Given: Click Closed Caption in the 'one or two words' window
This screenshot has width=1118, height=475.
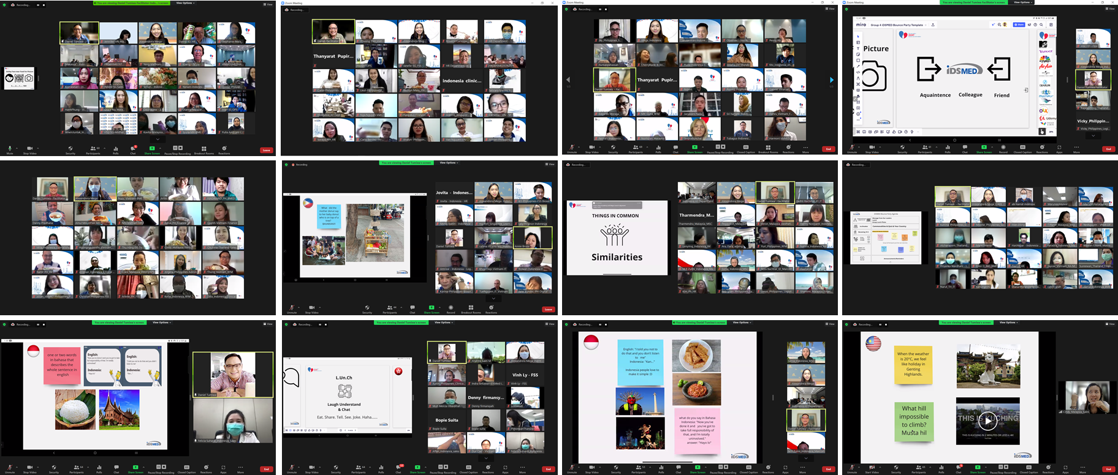Looking at the screenshot, I should (186, 469).
